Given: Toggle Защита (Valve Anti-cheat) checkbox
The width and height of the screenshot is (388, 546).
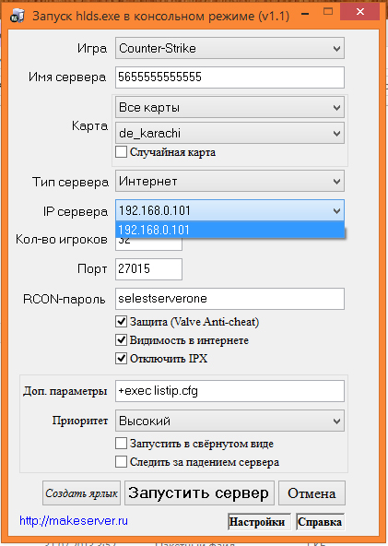Looking at the screenshot, I should tap(121, 321).
